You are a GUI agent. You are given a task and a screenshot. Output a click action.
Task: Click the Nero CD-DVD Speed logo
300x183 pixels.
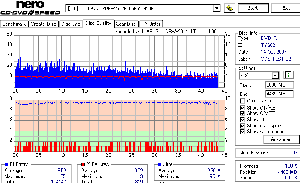tap(30, 8)
